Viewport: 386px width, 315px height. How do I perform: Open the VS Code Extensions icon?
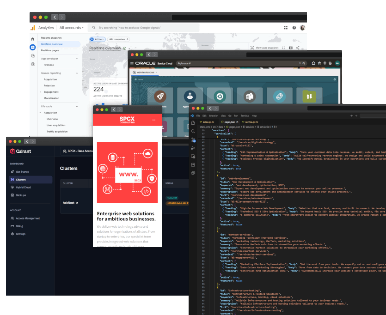click(193, 164)
